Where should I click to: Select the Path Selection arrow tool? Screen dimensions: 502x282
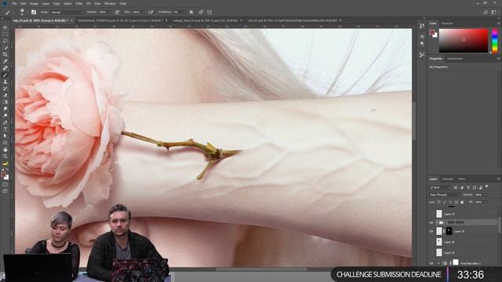[x=5, y=136]
